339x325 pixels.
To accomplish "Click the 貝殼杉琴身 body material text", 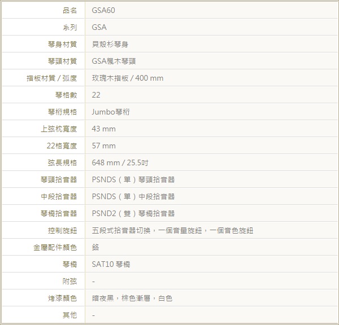I will [110, 44].
